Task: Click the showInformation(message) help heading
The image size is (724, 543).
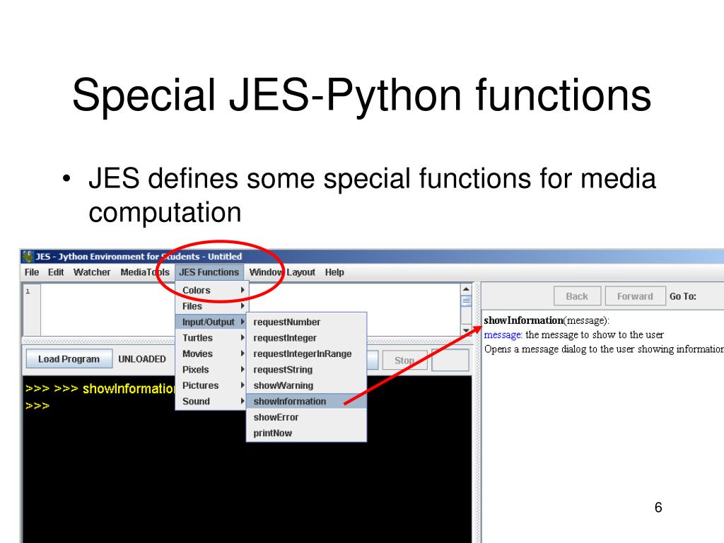Action: click(x=547, y=320)
